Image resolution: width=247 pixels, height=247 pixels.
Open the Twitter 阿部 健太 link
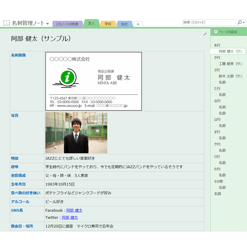click(70, 217)
